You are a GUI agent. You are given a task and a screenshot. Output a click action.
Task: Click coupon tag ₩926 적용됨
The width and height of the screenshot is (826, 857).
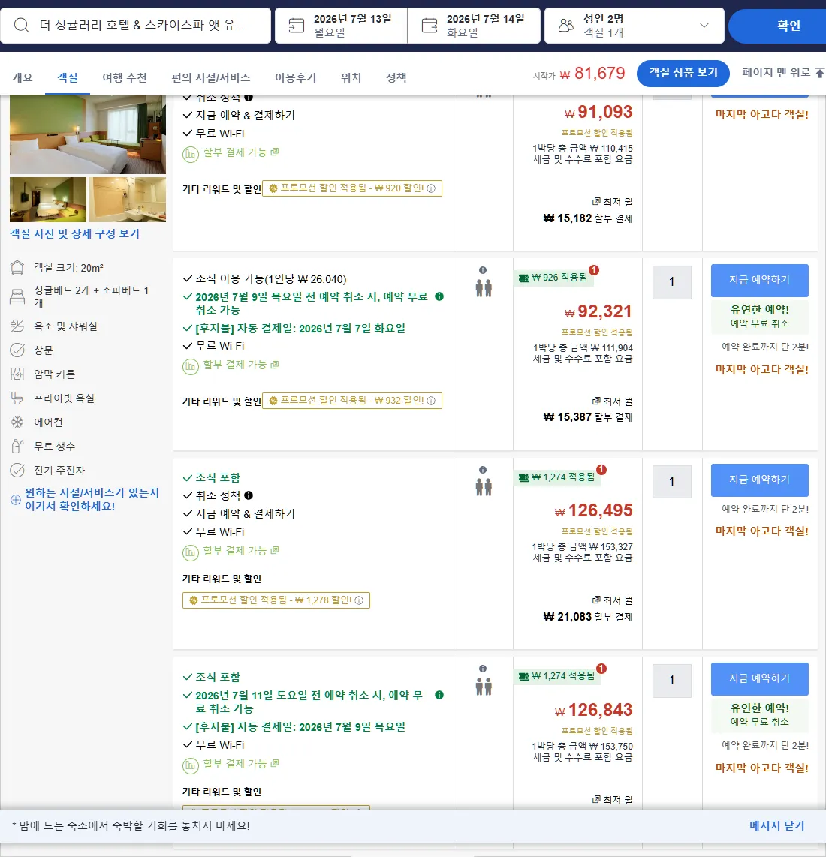[x=555, y=278]
